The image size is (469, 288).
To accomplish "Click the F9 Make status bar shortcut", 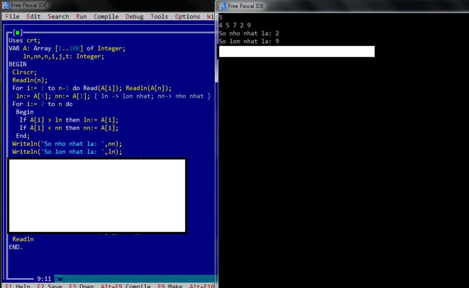I will coord(170,286).
